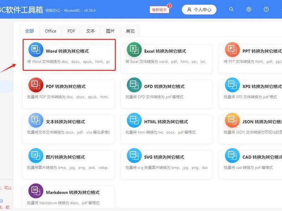Open the PDF conversion tool icon

(36, 85)
